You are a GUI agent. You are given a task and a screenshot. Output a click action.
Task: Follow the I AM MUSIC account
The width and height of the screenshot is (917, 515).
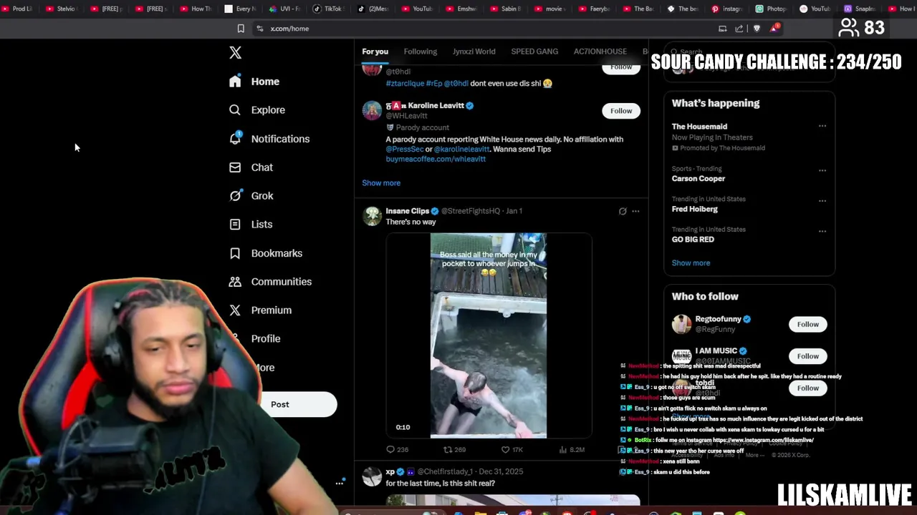[808, 356]
